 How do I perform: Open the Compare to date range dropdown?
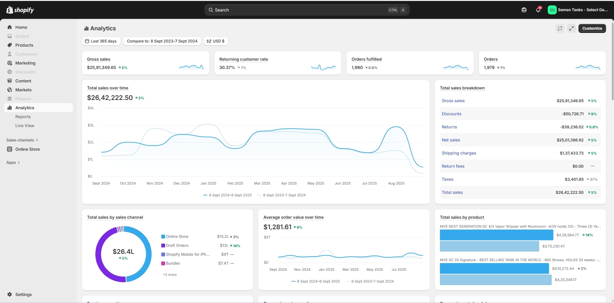[162, 41]
